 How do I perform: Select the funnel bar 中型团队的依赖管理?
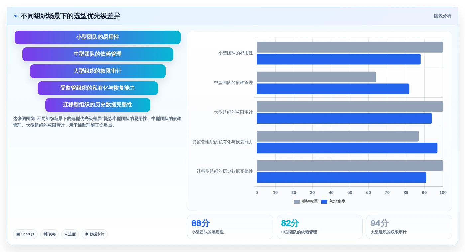pyautogui.click(x=98, y=54)
